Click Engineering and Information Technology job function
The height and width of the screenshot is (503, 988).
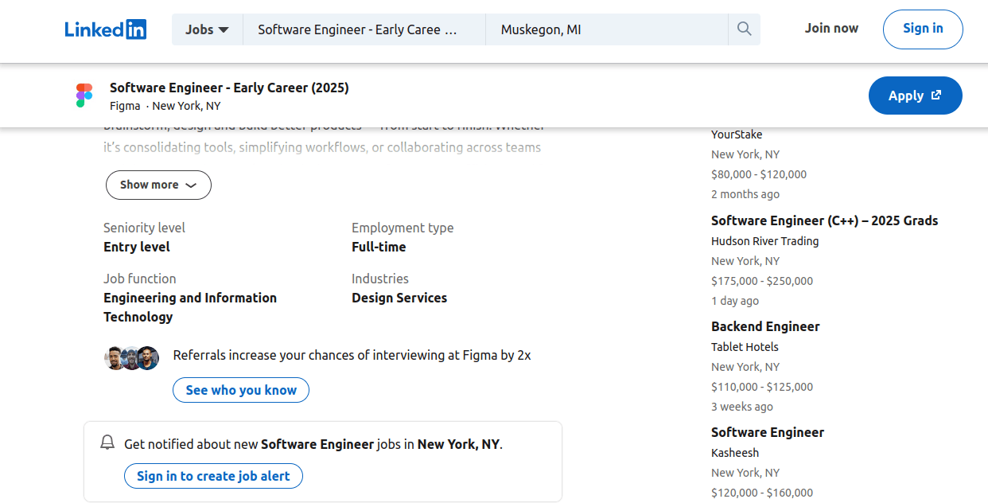(x=190, y=307)
